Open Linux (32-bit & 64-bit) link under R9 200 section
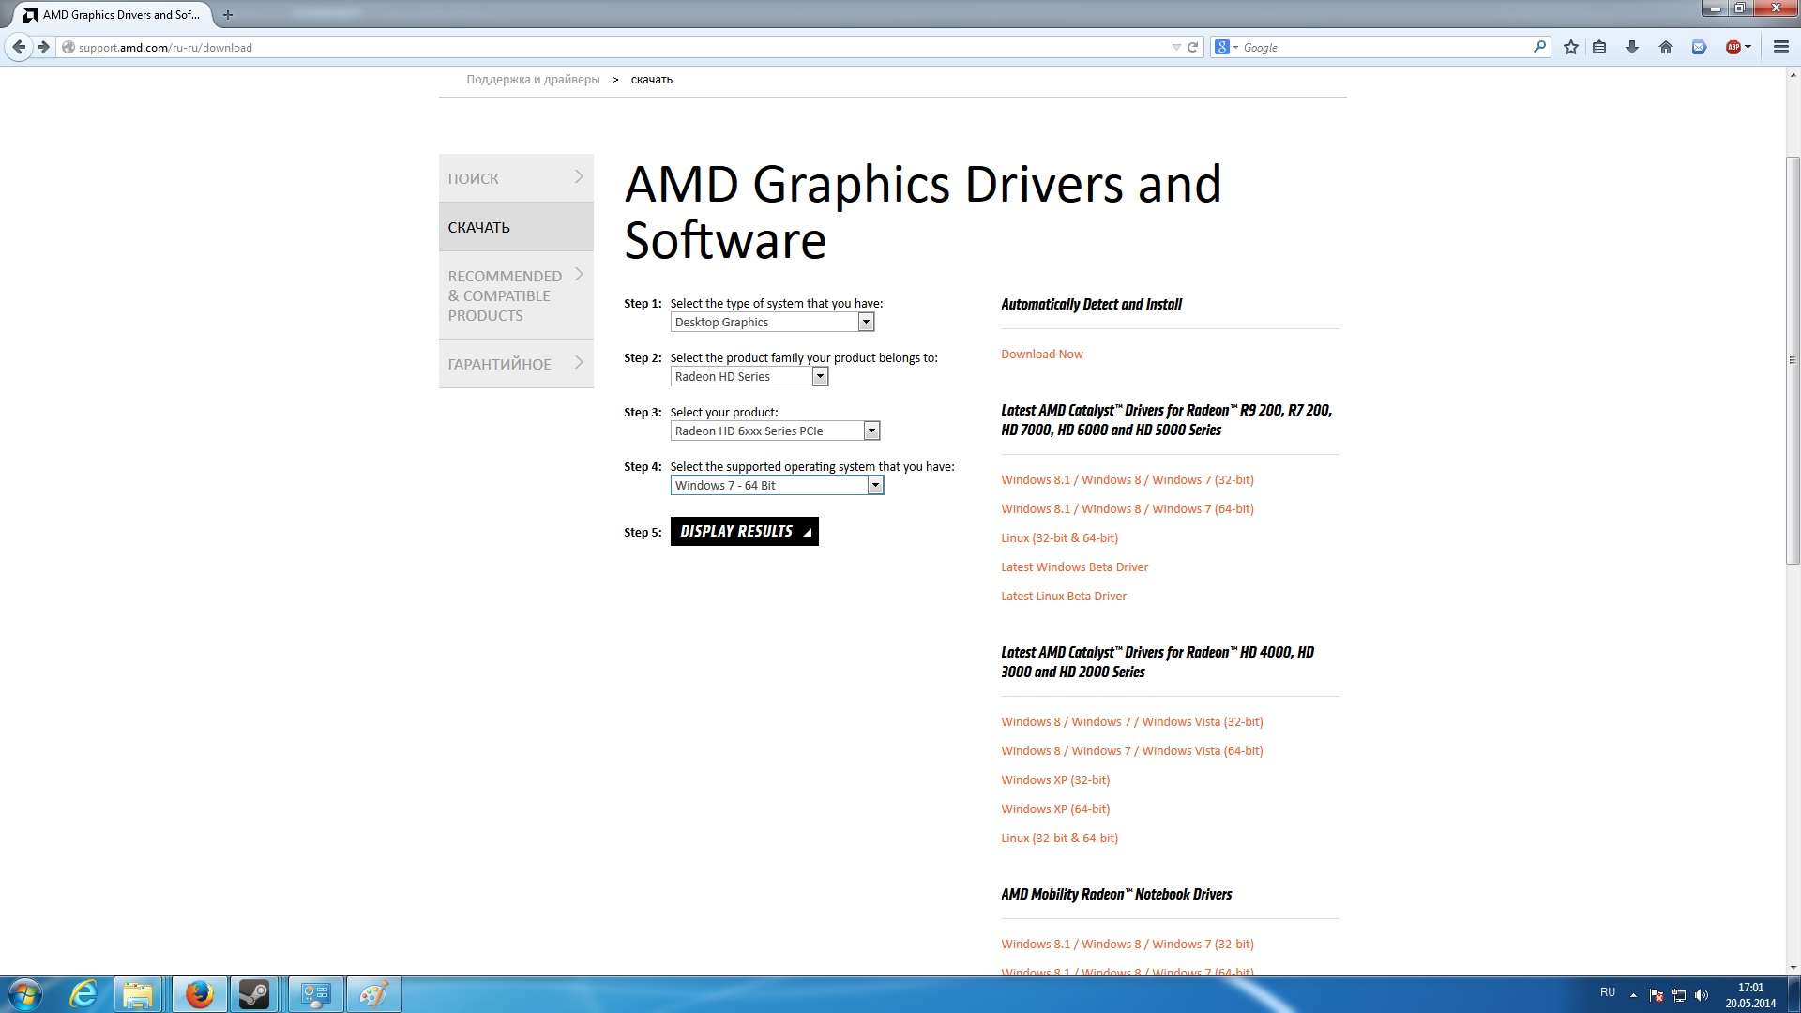 pos(1059,538)
